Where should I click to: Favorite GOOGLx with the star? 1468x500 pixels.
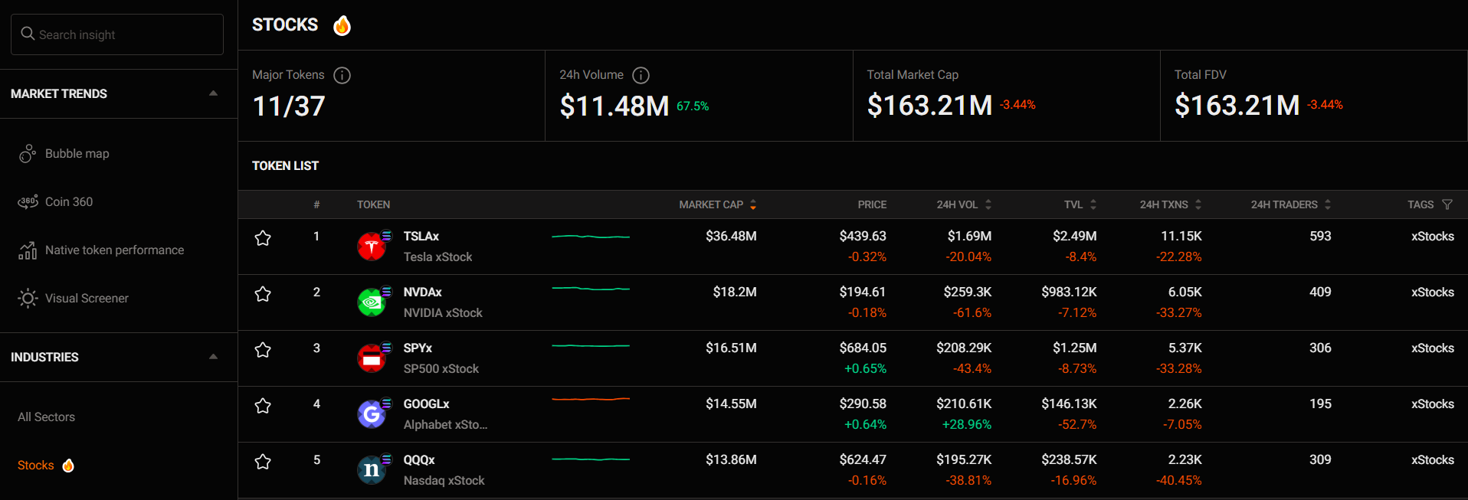(x=263, y=406)
